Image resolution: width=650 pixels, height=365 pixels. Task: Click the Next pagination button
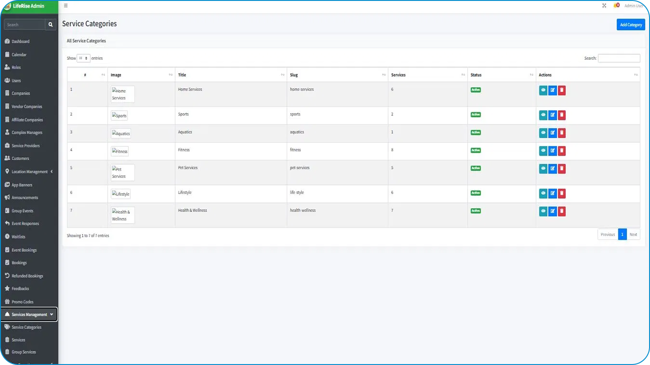click(x=633, y=235)
